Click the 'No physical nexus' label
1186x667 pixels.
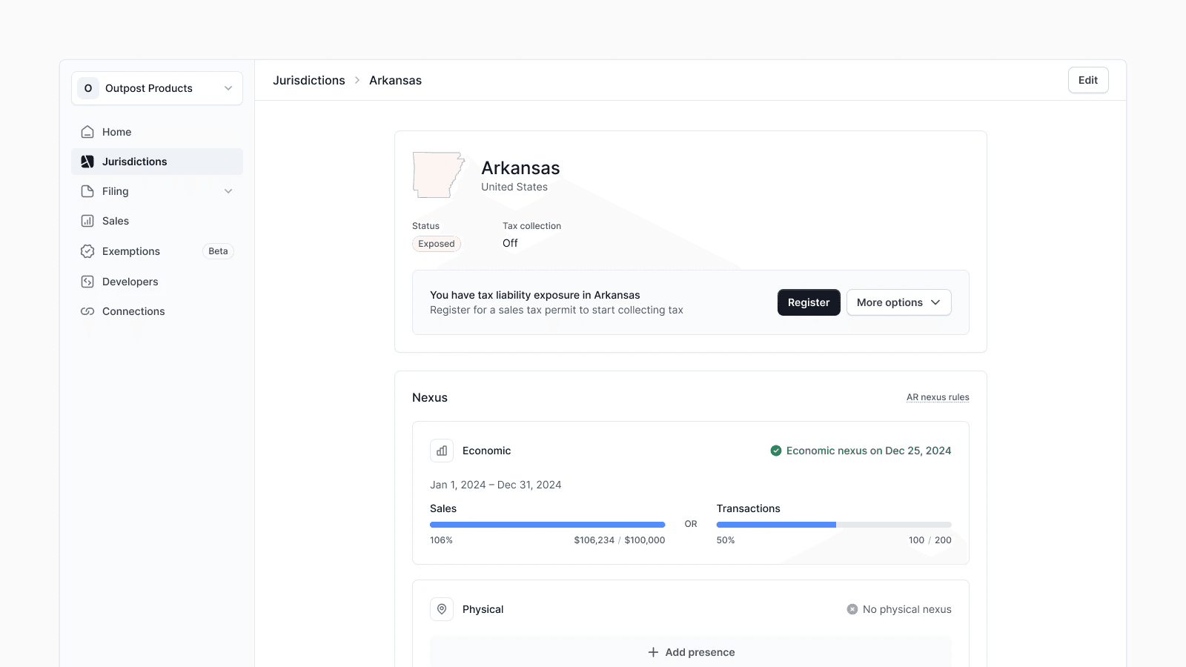point(907,609)
